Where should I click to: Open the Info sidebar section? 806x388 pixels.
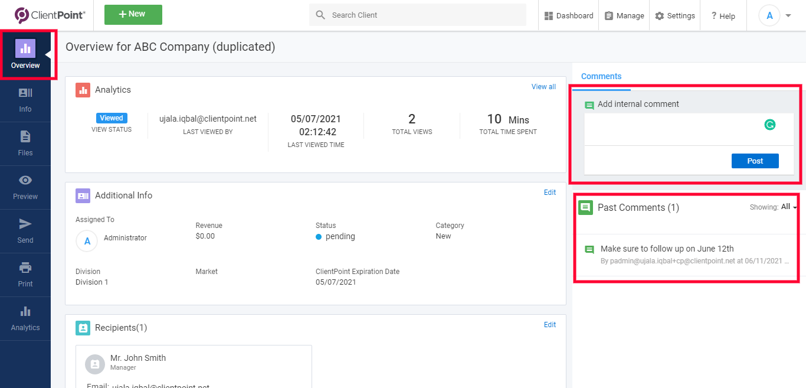click(x=25, y=100)
